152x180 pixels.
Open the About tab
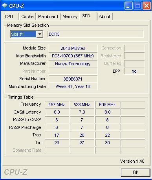104,17
